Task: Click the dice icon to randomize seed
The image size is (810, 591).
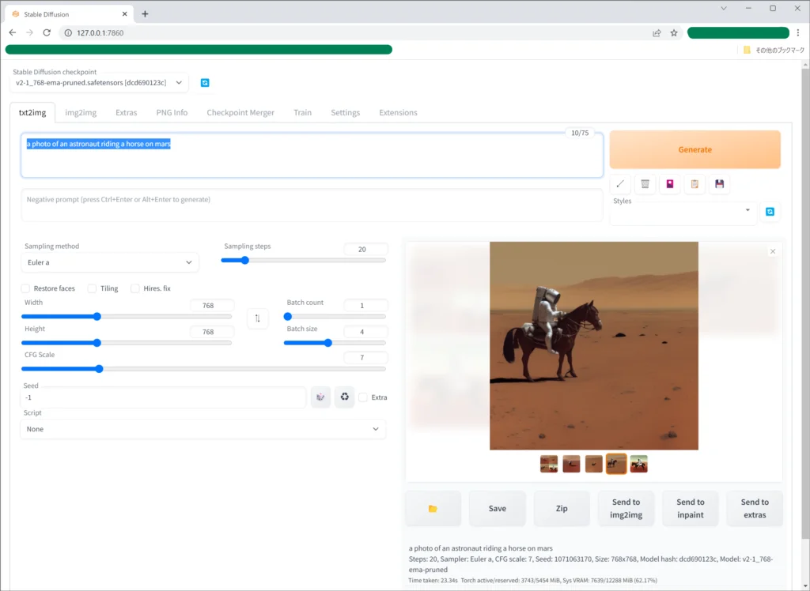Action: point(320,397)
